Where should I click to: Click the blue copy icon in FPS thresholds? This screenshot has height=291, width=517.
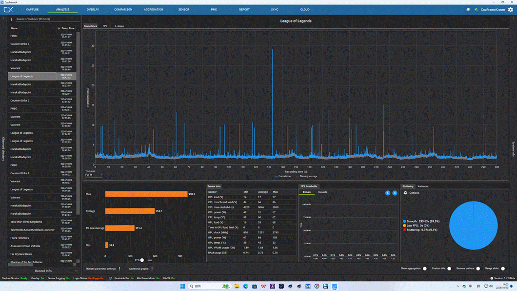388,193
